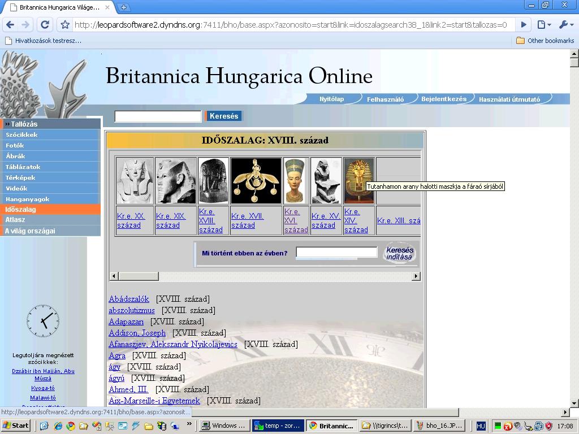The height and width of the screenshot is (434, 579).
Task: Launch Chrome from the Quick Launch bar
Action: pos(71,426)
